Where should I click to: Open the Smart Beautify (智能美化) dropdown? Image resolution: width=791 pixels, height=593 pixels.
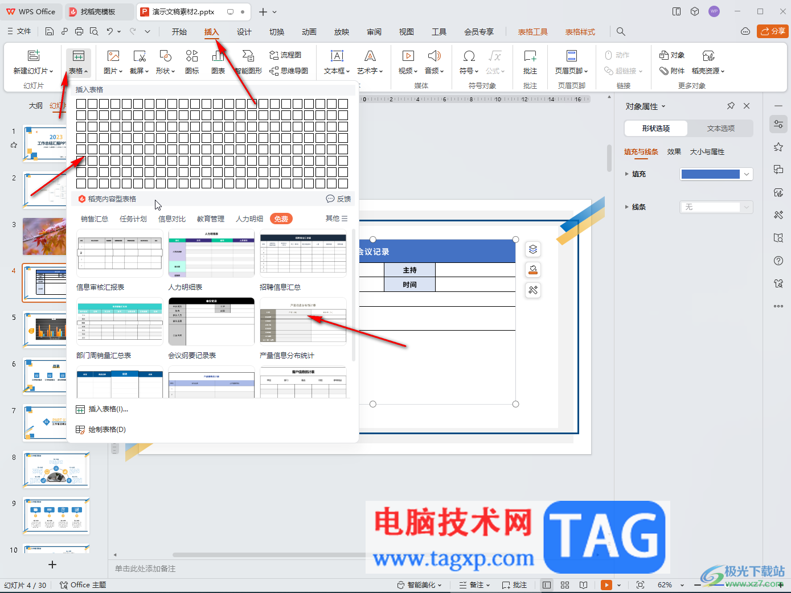[x=420, y=585]
